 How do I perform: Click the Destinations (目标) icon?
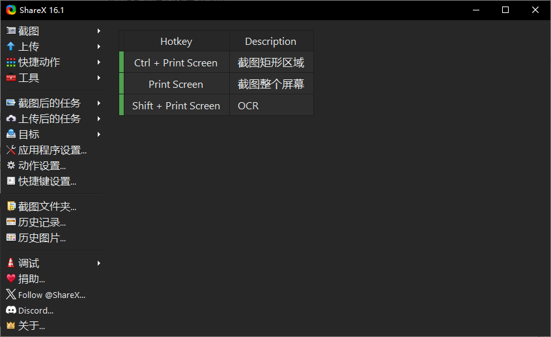click(x=10, y=135)
